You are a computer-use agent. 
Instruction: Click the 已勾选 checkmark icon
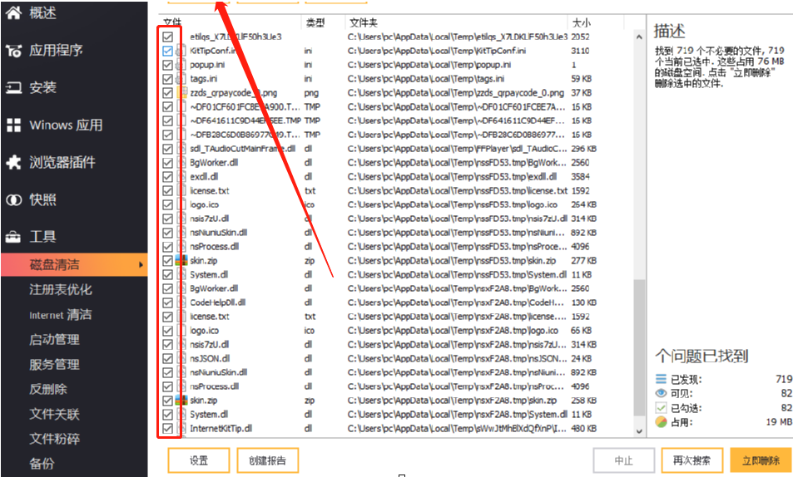(661, 407)
